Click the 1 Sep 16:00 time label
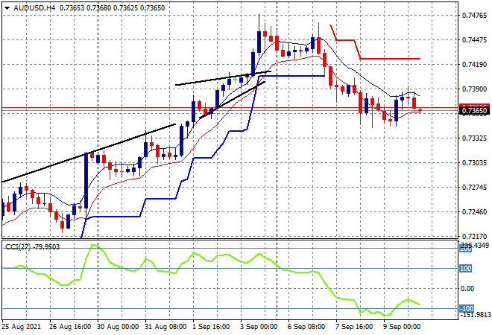Image resolution: width=492 pixels, height=335 pixels. click(211, 327)
